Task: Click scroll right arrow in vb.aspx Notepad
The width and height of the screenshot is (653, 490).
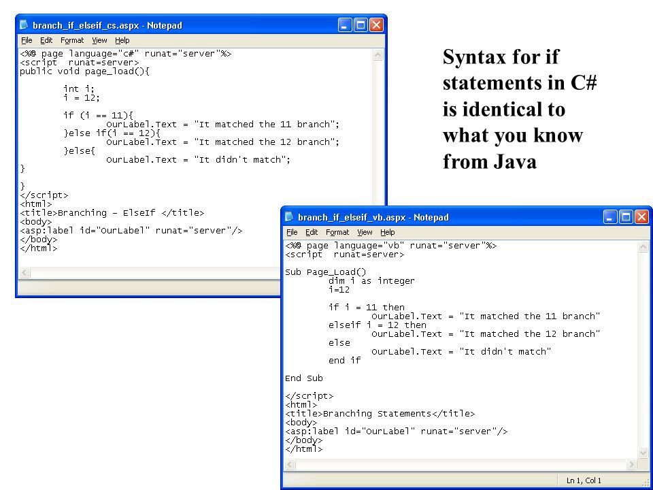Action: click(632, 464)
